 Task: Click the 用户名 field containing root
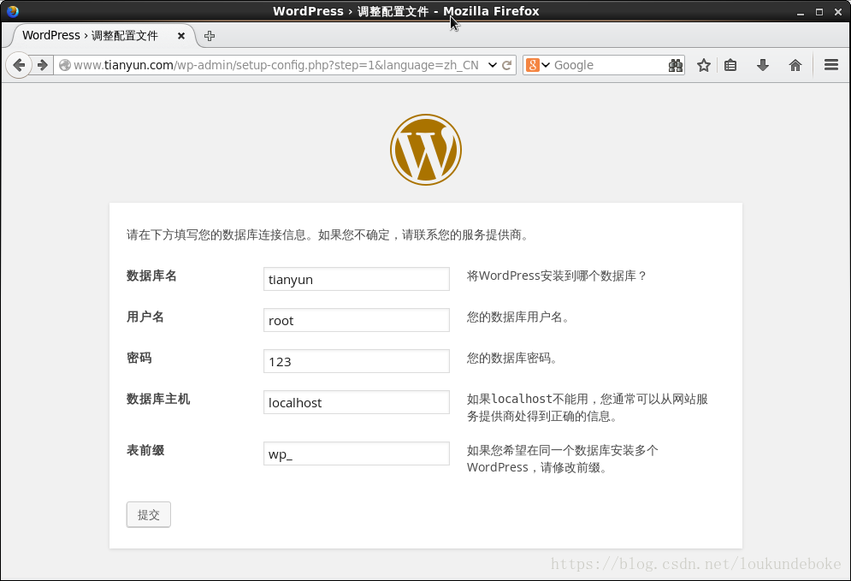pyautogui.click(x=356, y=320)
